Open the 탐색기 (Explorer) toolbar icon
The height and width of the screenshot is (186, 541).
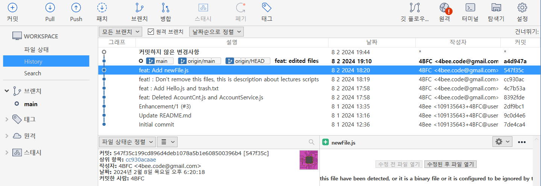pos(496,8)
